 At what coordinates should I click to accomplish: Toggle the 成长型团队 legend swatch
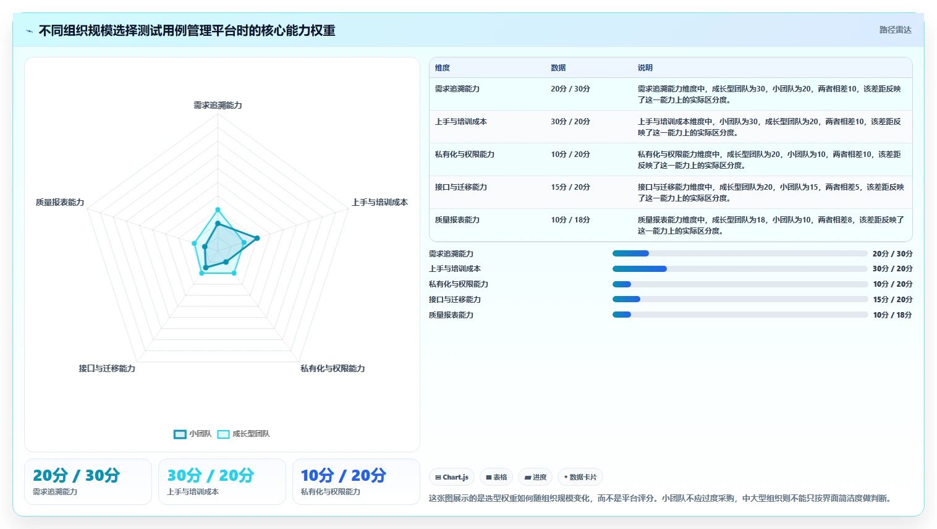click(223, 434)
